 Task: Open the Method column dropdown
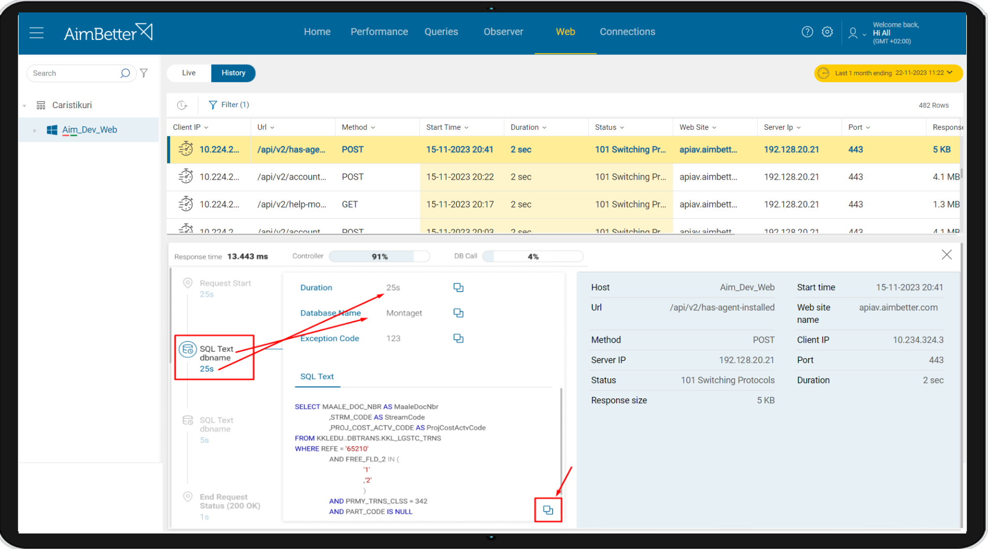373,128
